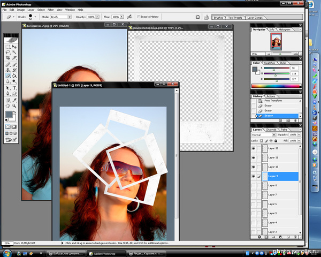Viewport: 321px width, 257px height.
Task: Hide Layer 11 with its eye icon
Action: click(x=254, y=157)
